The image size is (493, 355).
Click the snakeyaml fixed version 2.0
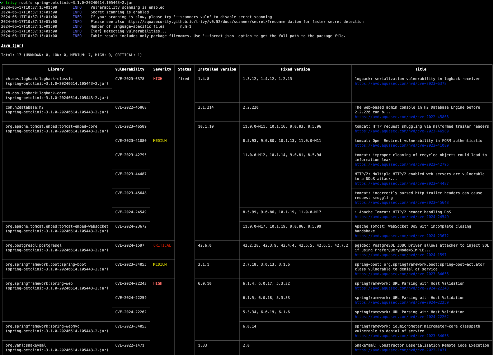coord(246,345)
